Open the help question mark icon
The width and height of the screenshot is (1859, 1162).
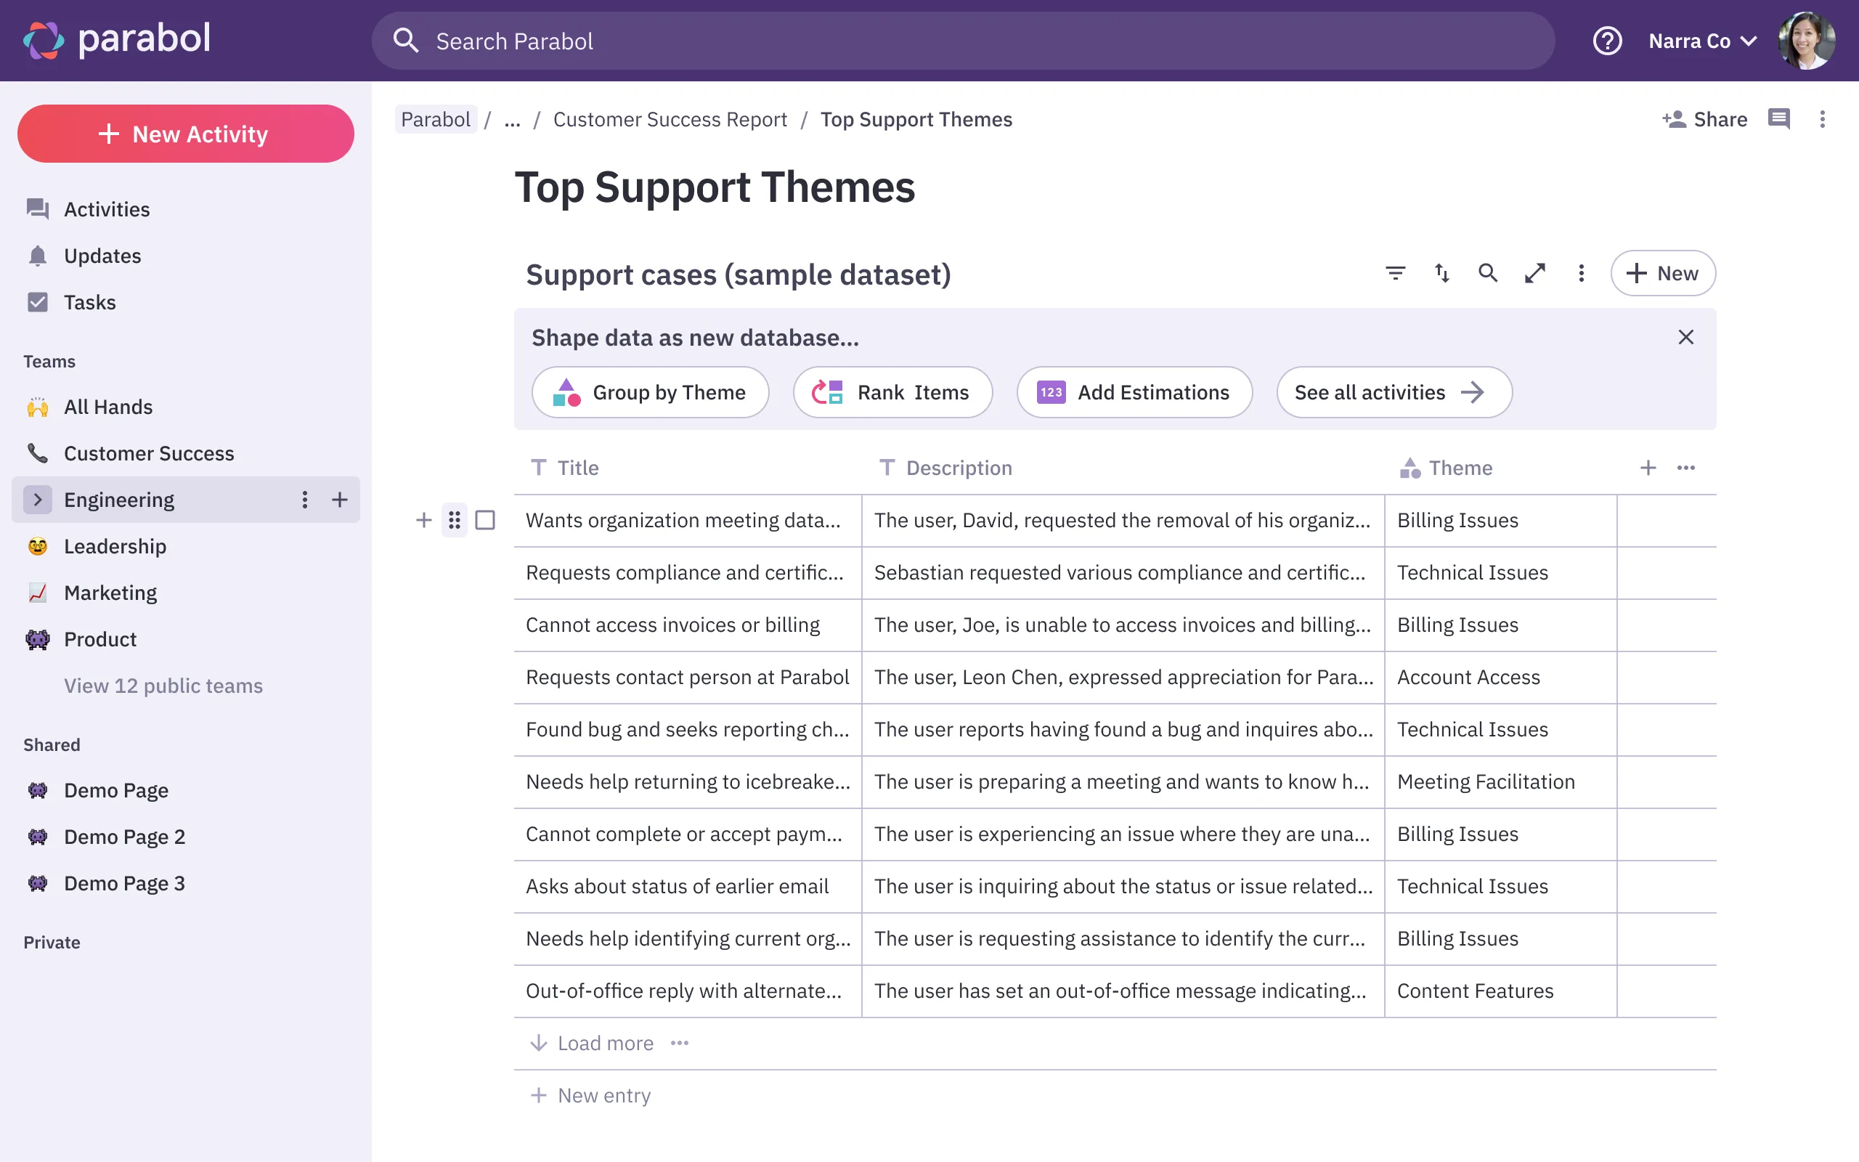tap(1607, 41)
